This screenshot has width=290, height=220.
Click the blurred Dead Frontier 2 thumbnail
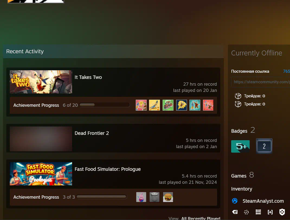[41, 139]
